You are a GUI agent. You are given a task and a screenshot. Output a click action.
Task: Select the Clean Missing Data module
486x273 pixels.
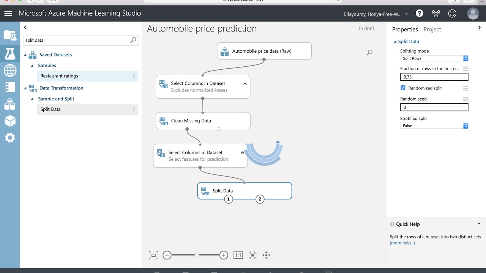[x=203, y=121]
